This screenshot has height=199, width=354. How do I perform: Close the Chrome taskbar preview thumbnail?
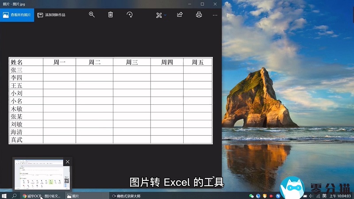pyautogui.click(x=67, y=162)
